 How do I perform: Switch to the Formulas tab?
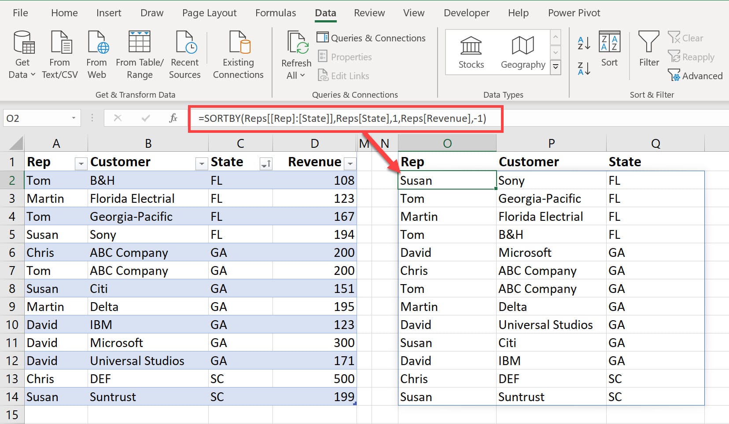[276, 13]
